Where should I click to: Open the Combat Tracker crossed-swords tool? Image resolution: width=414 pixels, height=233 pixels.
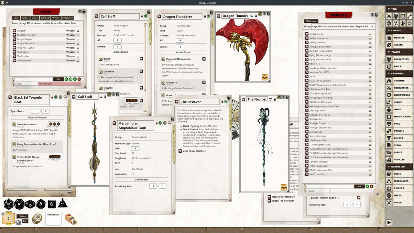click(x=389, y=16)
